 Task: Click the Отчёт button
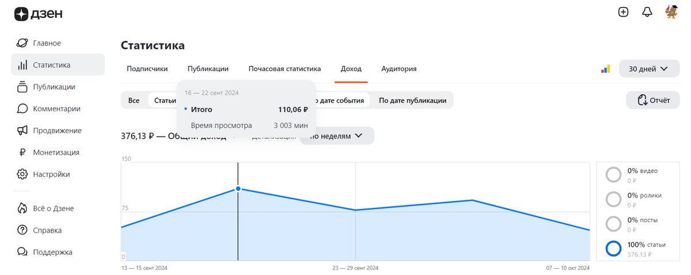[x=654, y=100]
